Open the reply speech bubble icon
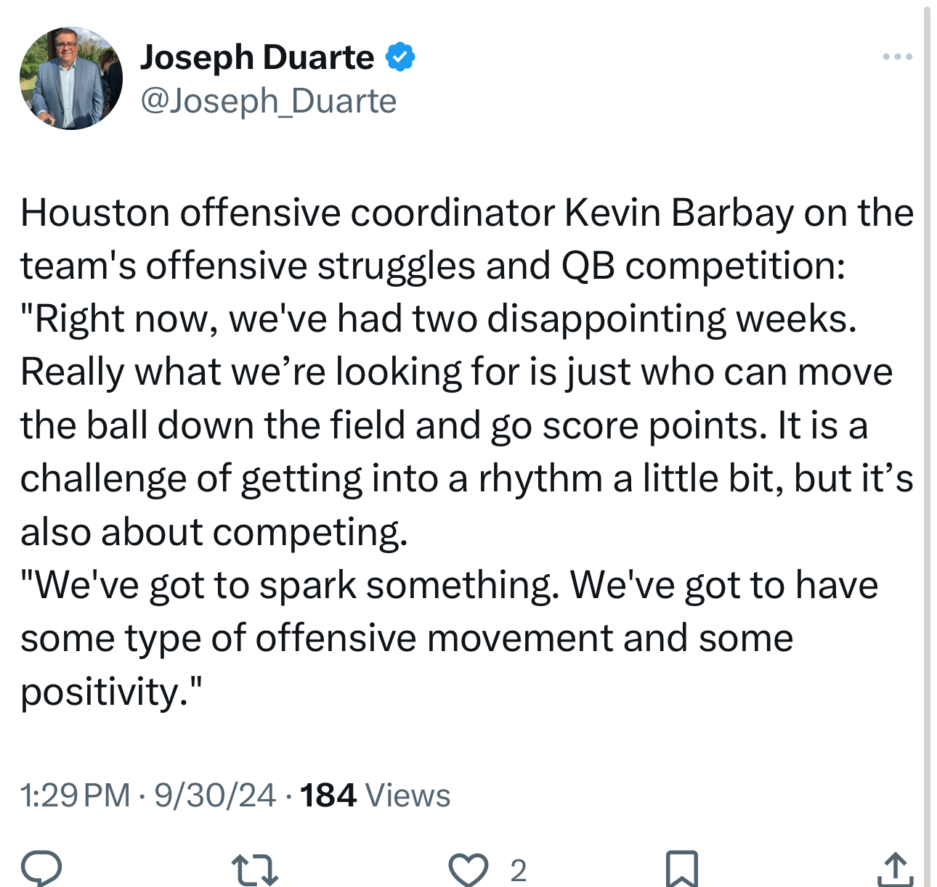Image resolution: width=937 pixels, height=887 pixels. coord(41,869)
